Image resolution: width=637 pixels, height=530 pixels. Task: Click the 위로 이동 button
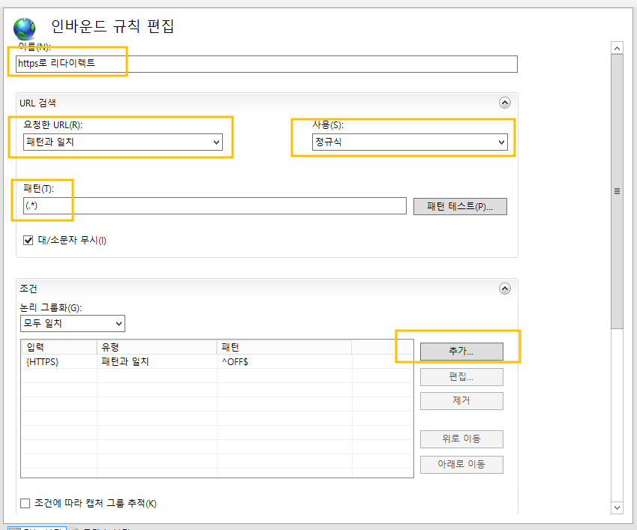461,439
